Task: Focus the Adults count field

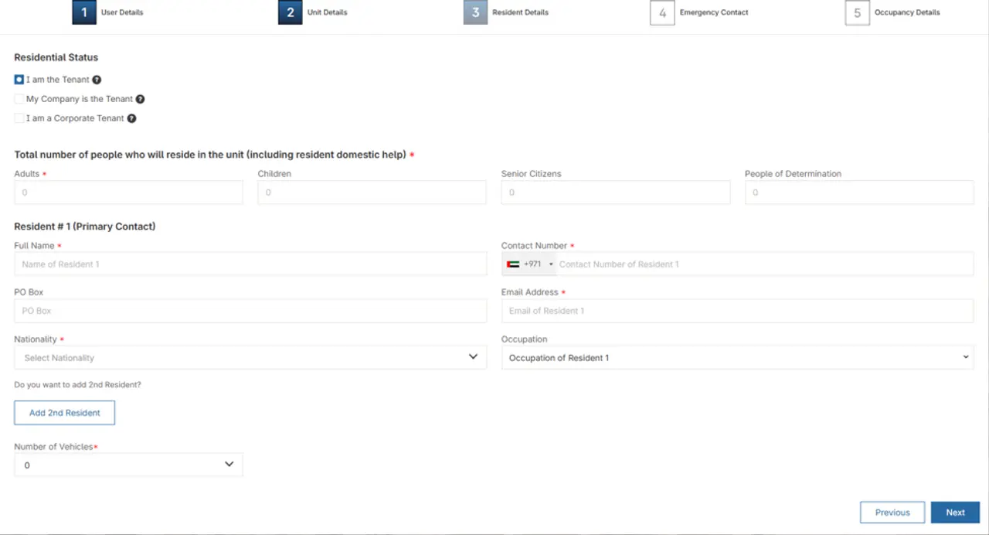Action: click(128, 193)
